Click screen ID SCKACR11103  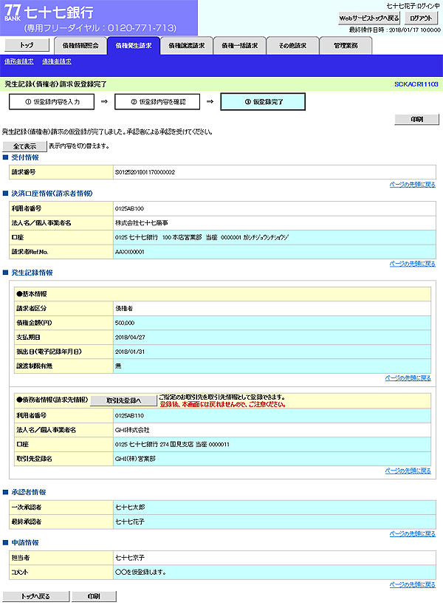[416, 84]
